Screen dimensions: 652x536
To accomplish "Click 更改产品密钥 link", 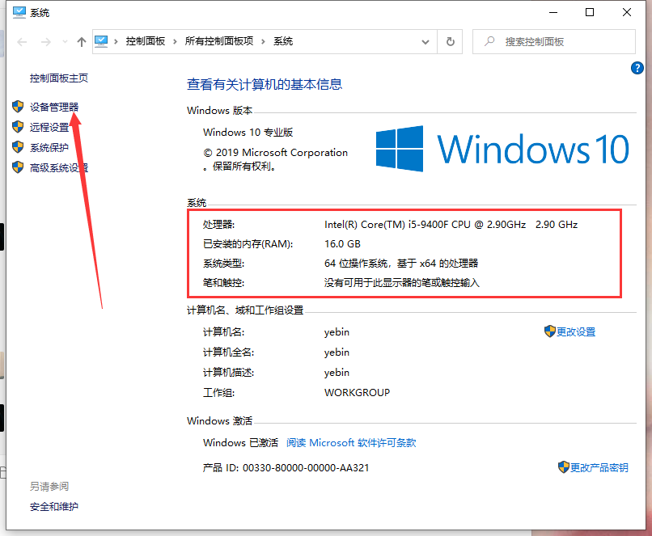I will tap(599, 468).
